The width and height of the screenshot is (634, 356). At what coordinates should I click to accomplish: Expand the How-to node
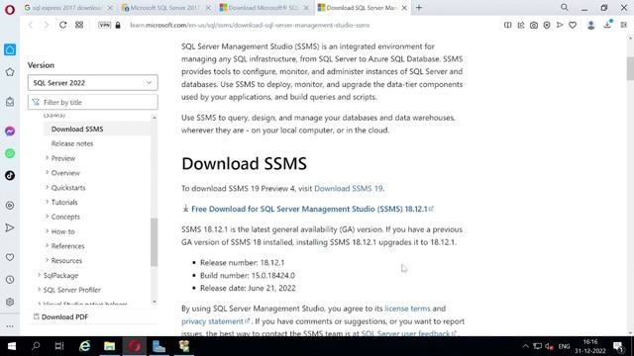pyautogui.click(x=47, y=231)
